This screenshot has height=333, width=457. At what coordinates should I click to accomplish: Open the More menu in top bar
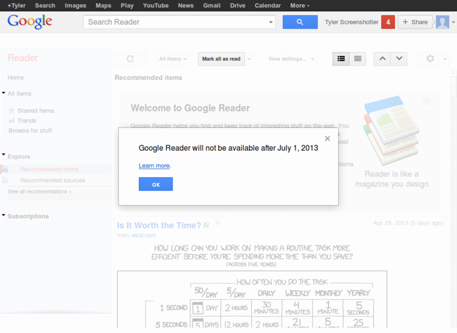[299, 6]
